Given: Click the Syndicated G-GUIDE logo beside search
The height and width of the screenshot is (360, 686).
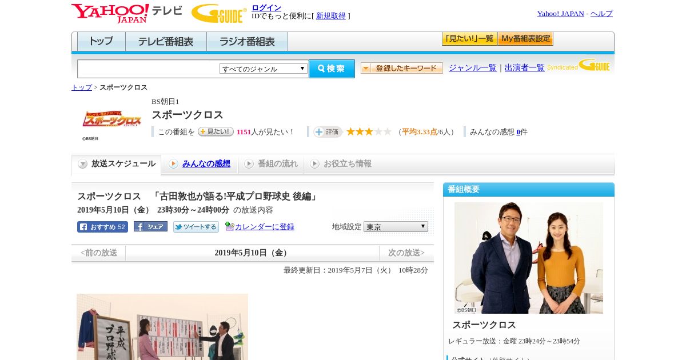Looking at the screenshot, I should point(579,65).
